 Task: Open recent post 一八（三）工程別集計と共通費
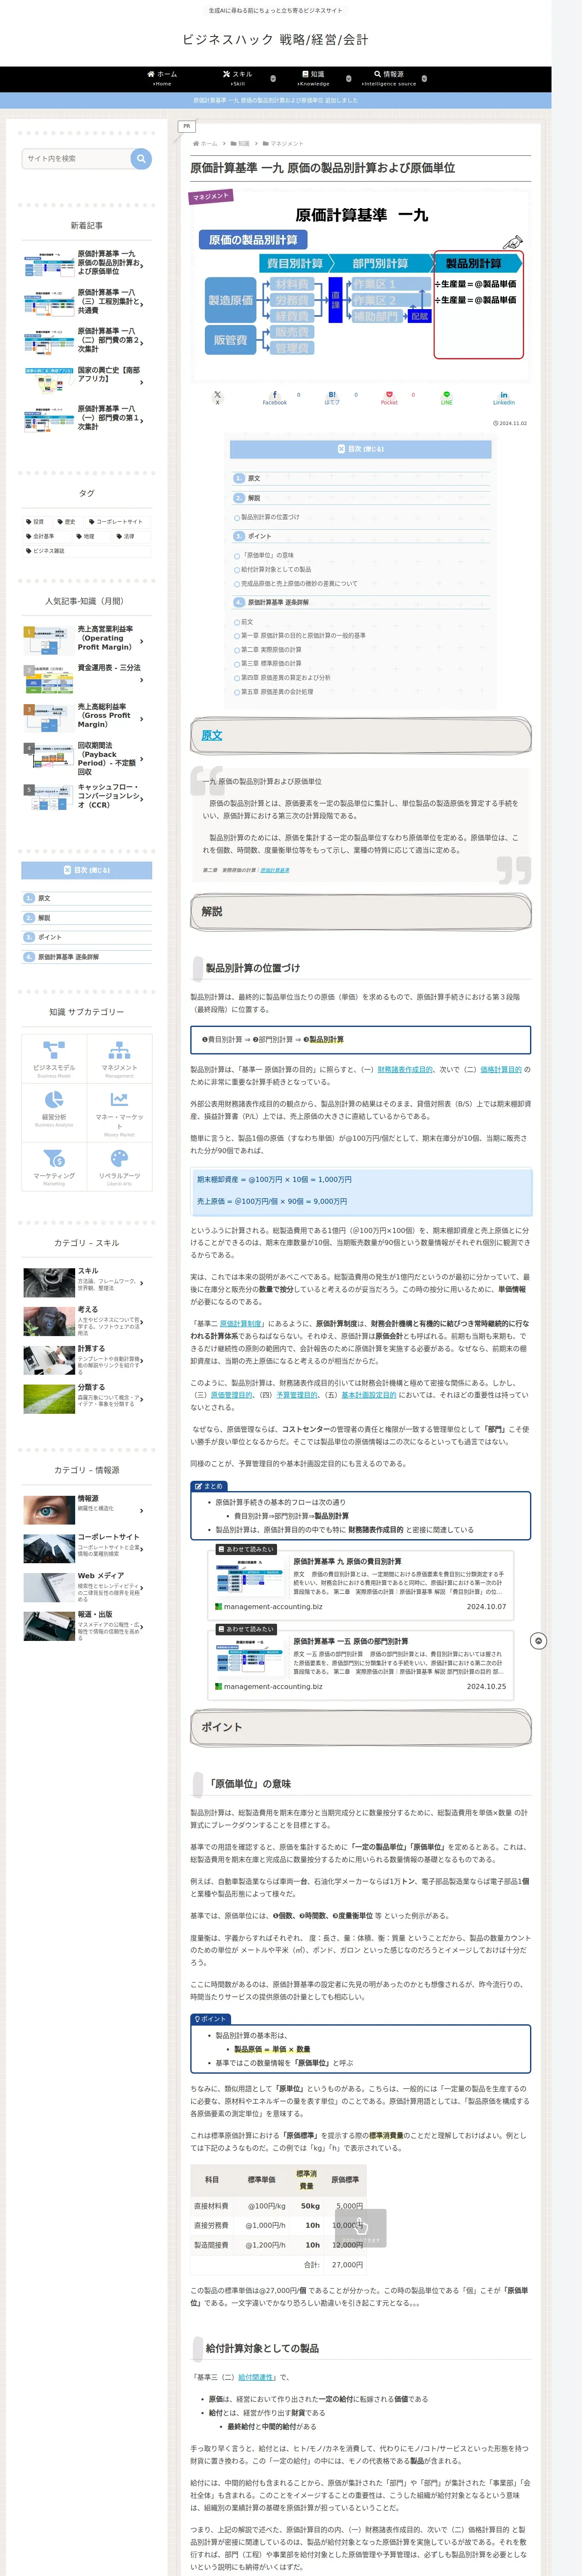(87, 302)
